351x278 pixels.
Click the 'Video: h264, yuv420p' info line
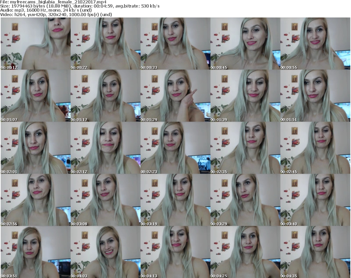coord(56,14)
